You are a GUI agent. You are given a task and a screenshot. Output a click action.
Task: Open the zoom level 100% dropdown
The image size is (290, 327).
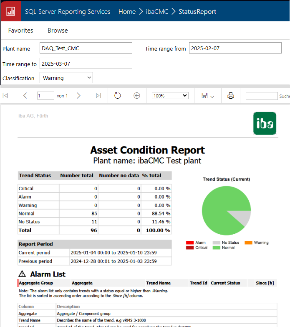pyautogui.click(x=170, y=96)
